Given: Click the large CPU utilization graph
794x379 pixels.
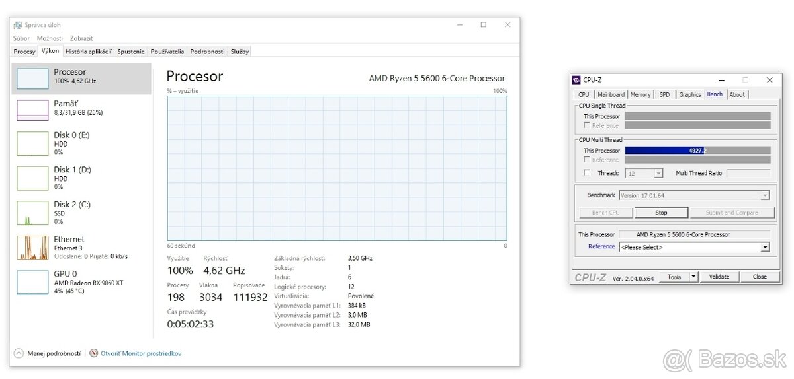Looking at the screenshot, I should [x=337, y=168].
